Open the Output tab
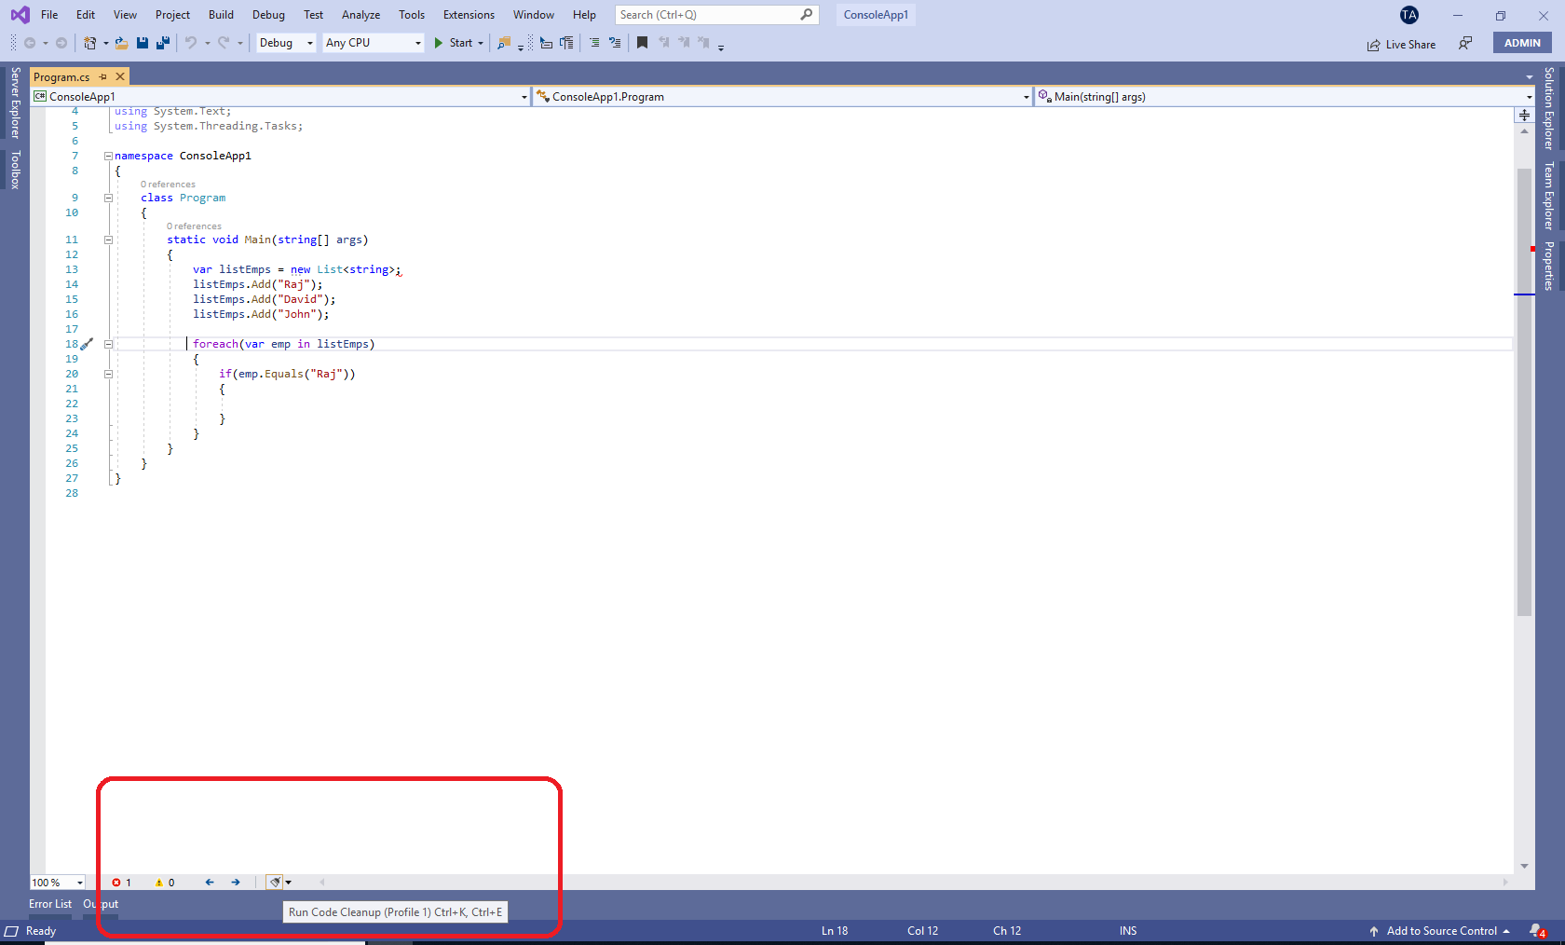The width and height of the screenshot is (1565, 945). 101,904
